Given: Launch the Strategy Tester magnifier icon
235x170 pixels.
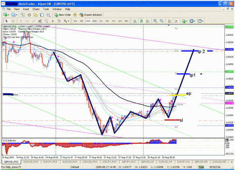Looking at the screenshot, I should [48, 15].
